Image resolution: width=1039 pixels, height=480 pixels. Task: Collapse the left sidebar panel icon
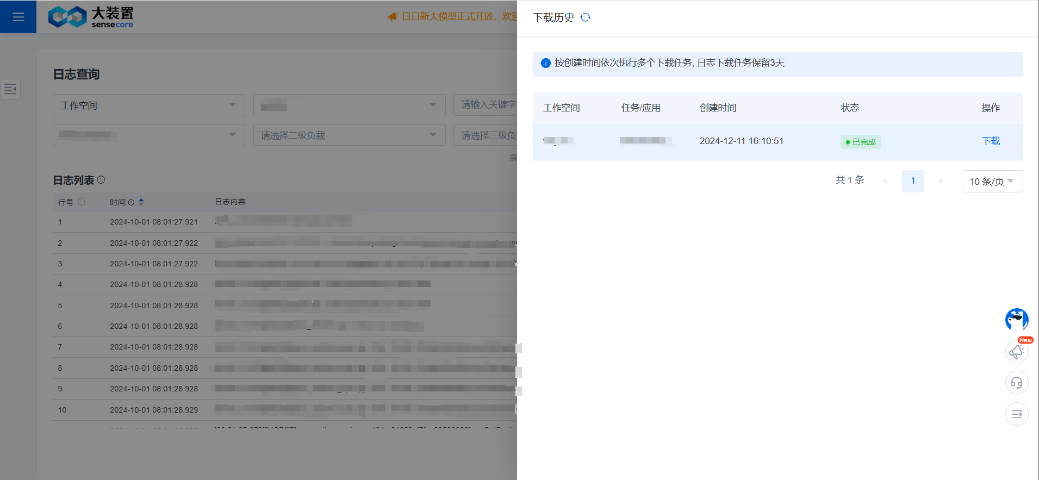point(10,89)
